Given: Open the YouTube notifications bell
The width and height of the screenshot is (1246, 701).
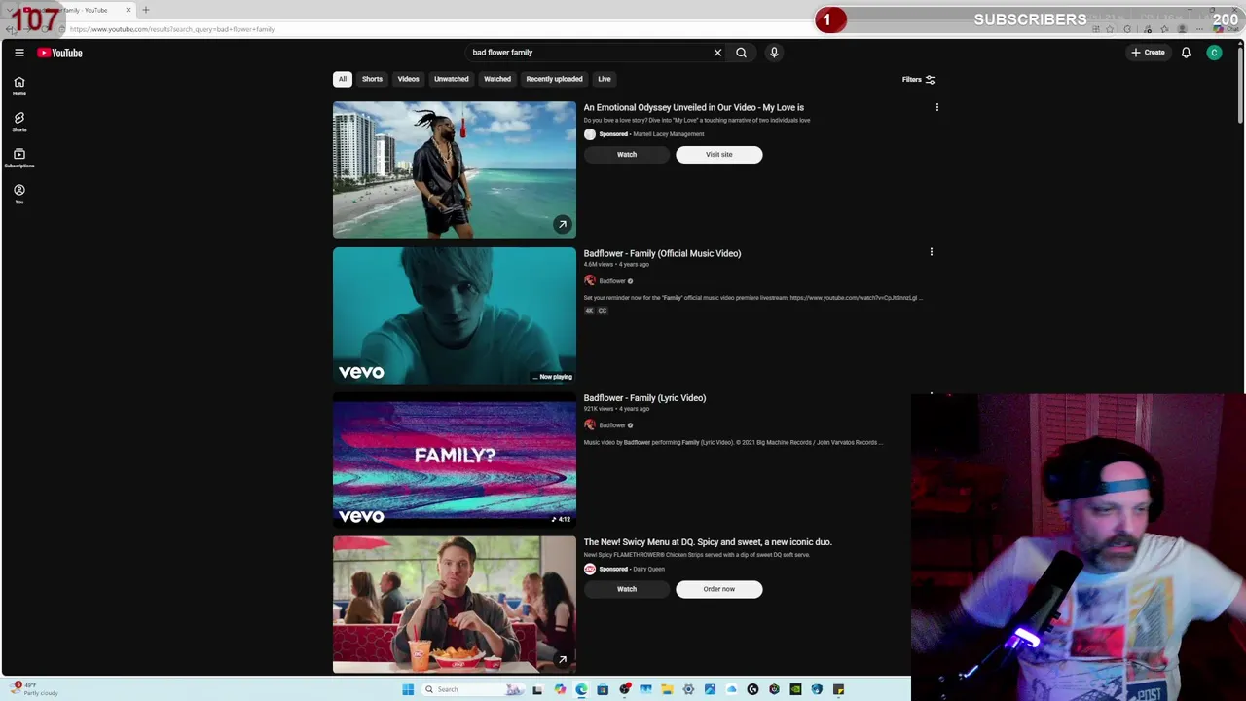Looking at the screenshot, I should point(1186,53).
